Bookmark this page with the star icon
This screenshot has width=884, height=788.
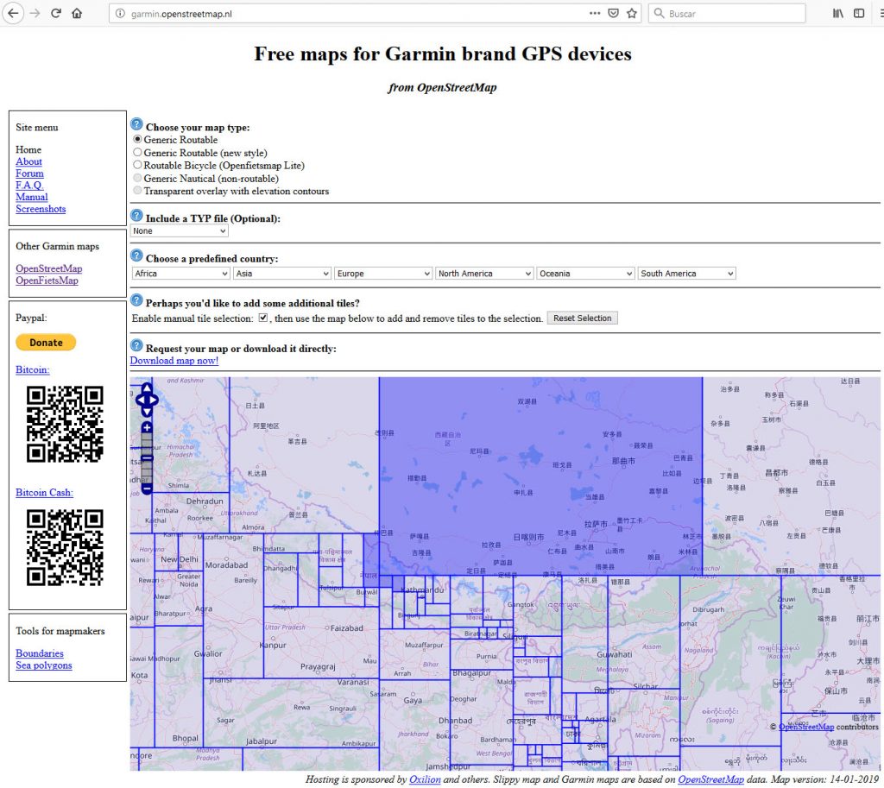[632, 14]
